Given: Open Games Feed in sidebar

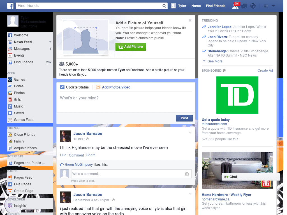Looking at the screenshot, I should click(x=30, y=120).
